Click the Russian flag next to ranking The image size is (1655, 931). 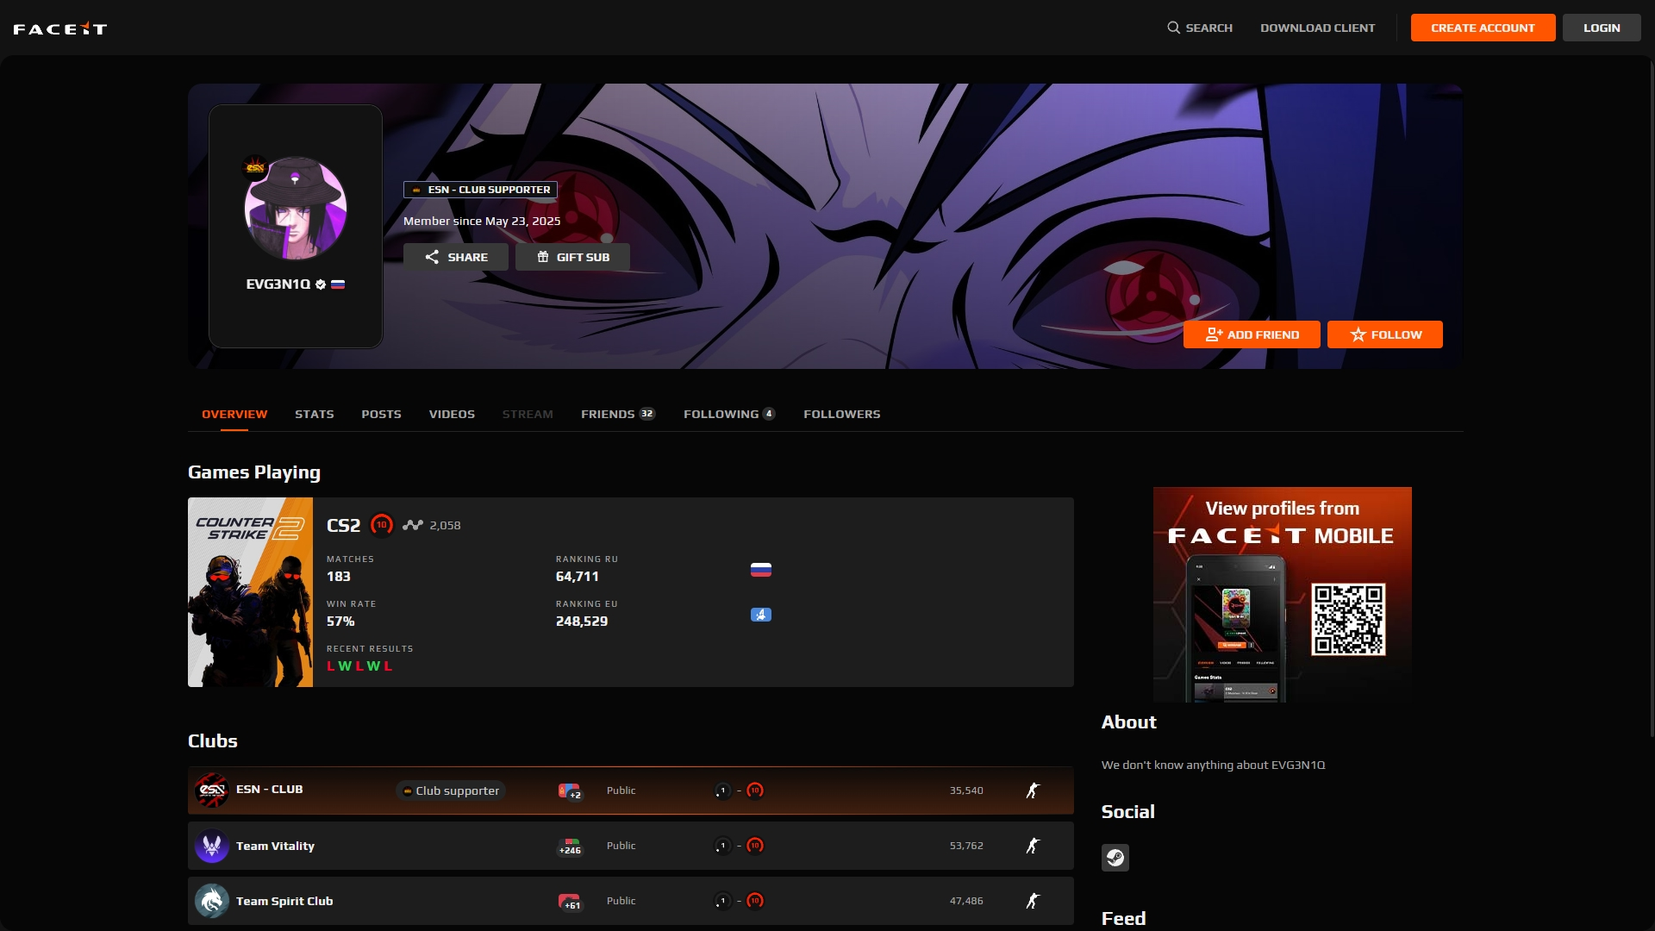tap(760, 570)
